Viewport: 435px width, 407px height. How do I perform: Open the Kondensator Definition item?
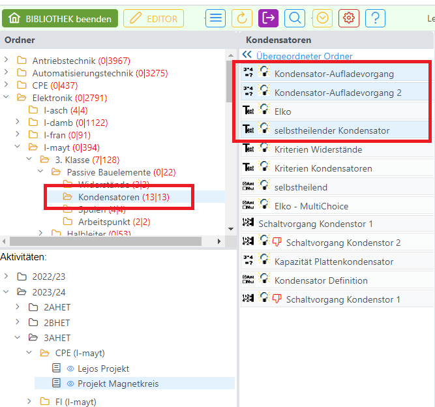(x=321, y=280)
